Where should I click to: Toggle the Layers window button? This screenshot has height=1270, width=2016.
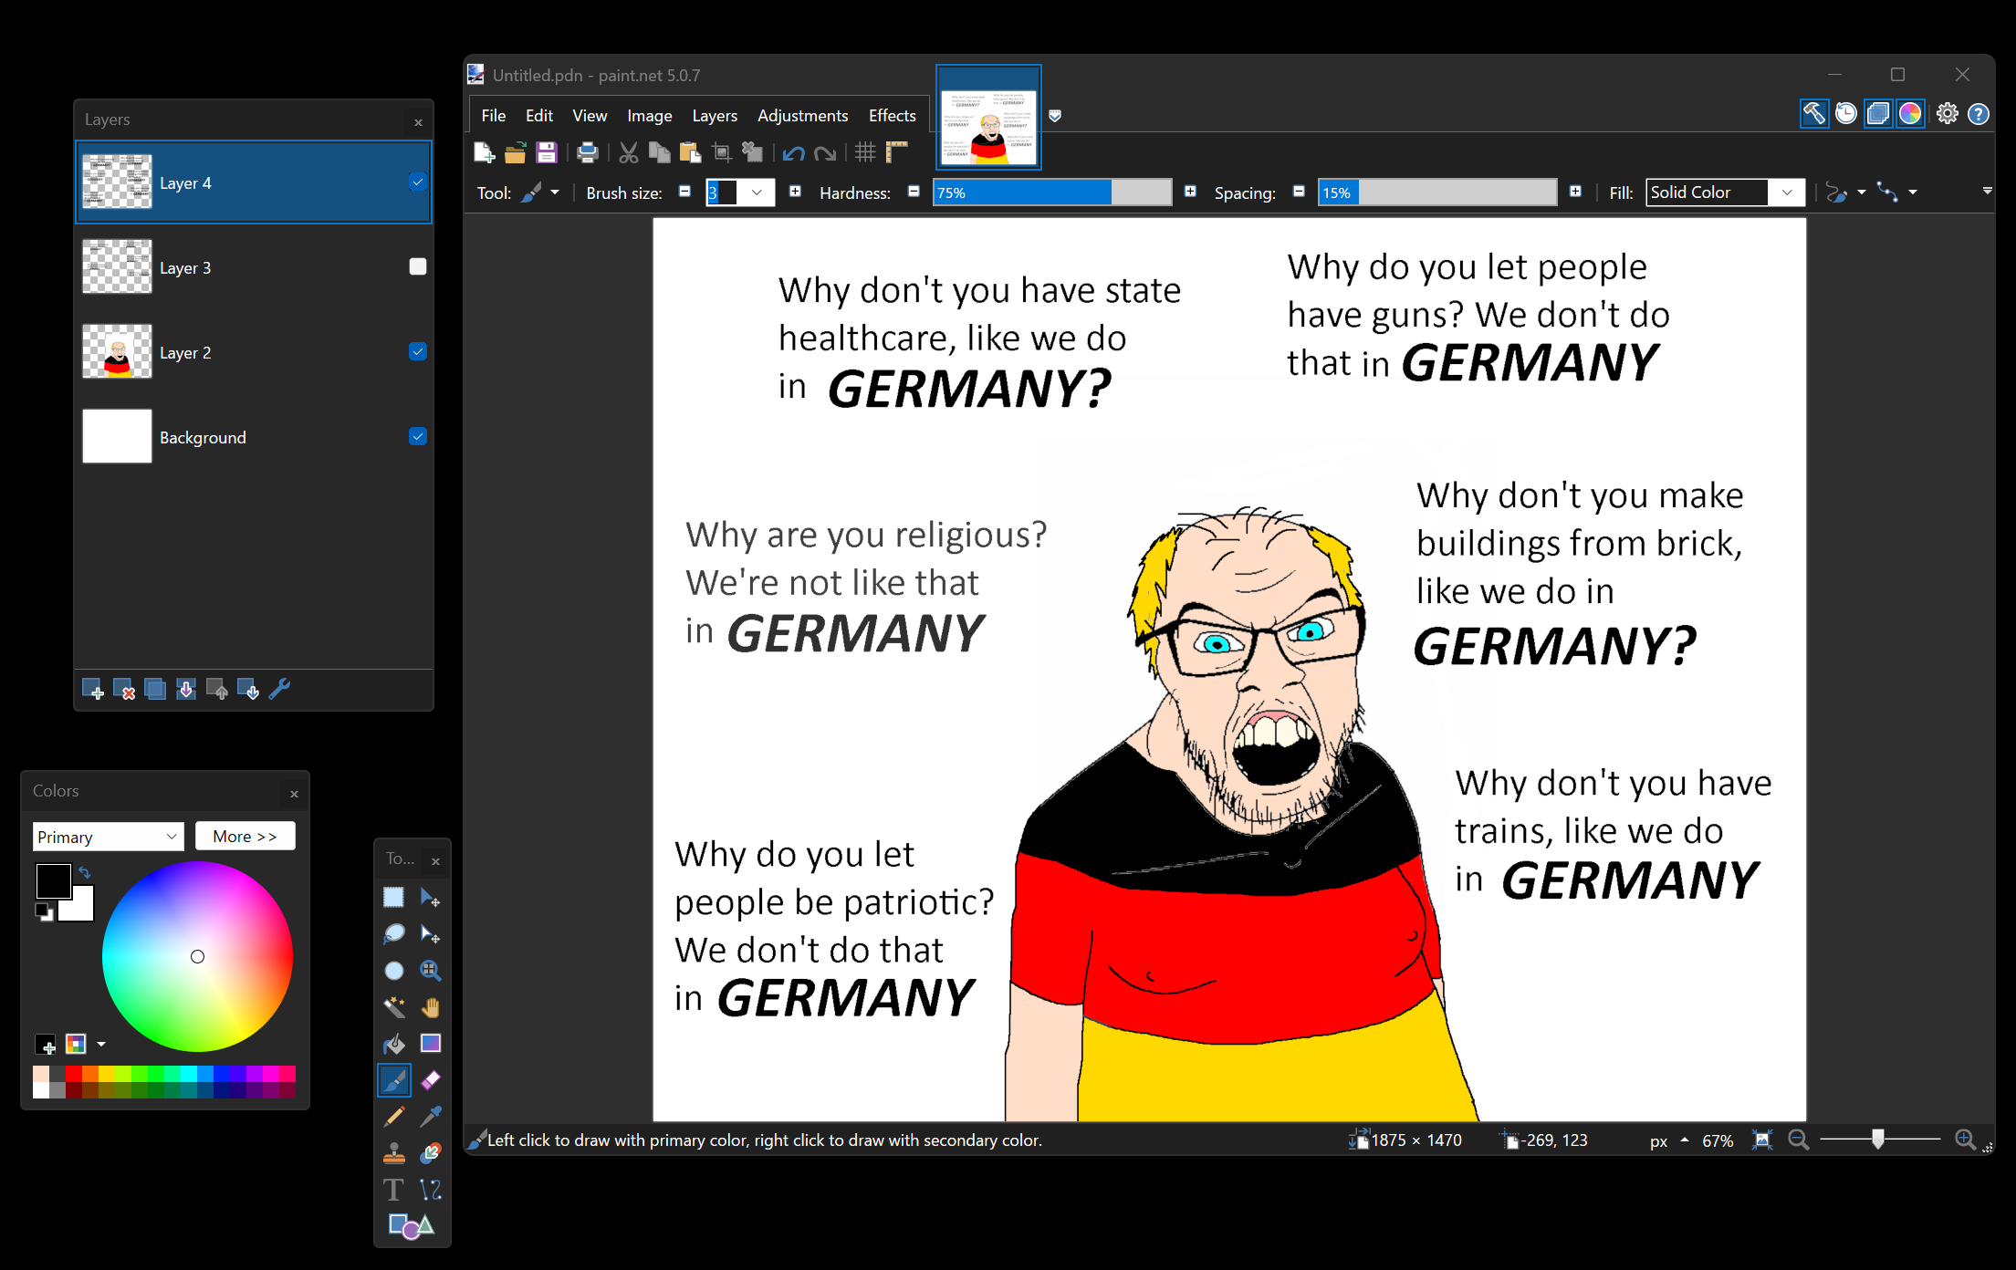(x=1878, y=114)
